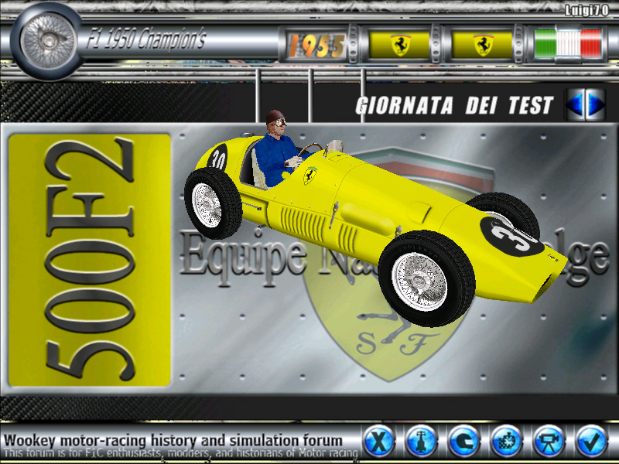This screenshot has height=464, width=619.
Task: Open the video camera replay icon
Action: (x=549, y=441)
